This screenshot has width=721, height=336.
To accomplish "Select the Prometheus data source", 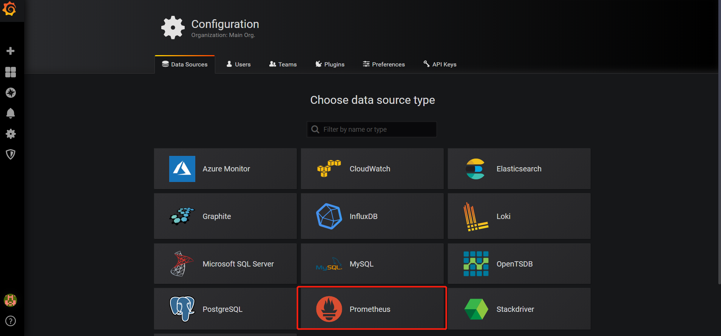I will 372,309.
